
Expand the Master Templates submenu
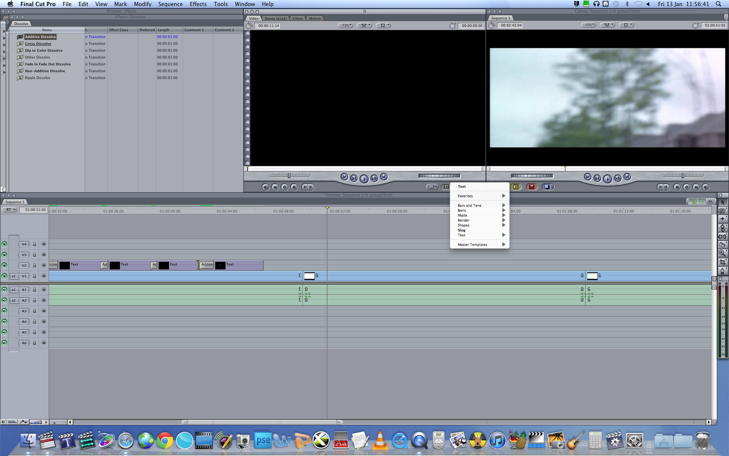point(480,245)
